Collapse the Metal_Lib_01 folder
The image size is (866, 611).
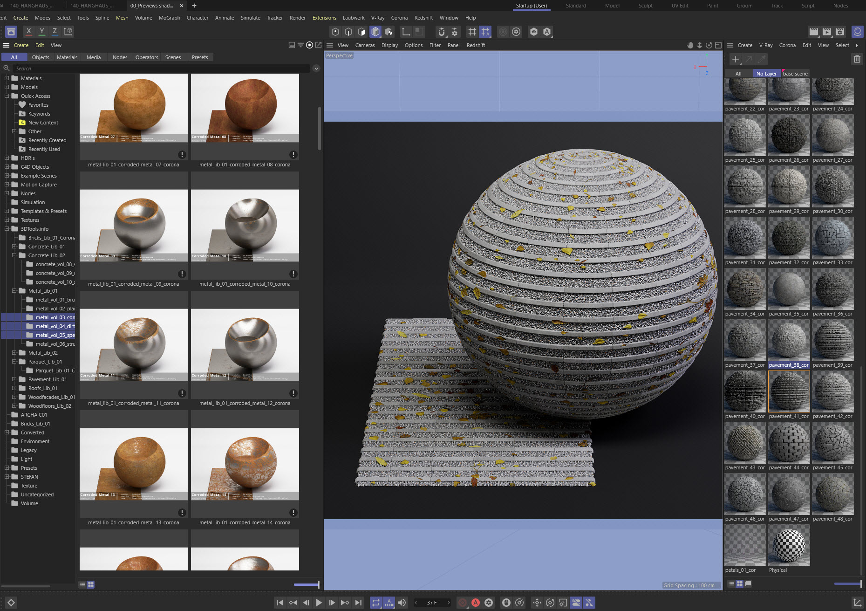point(14,291)
